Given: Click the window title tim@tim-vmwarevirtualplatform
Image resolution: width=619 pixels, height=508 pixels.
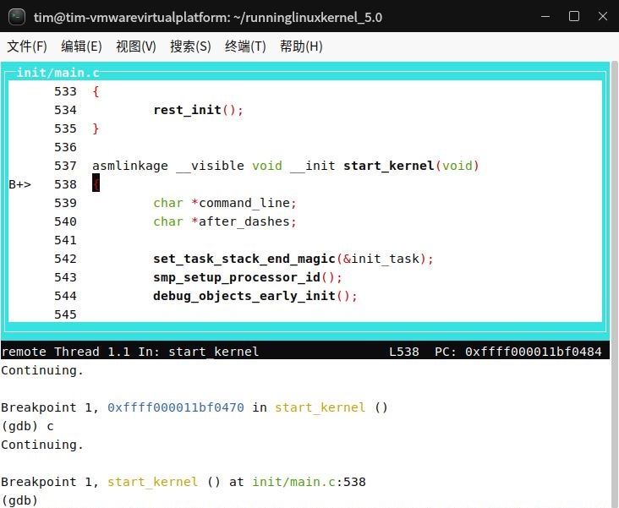Looking at the screenshot, I should (208, 18).
